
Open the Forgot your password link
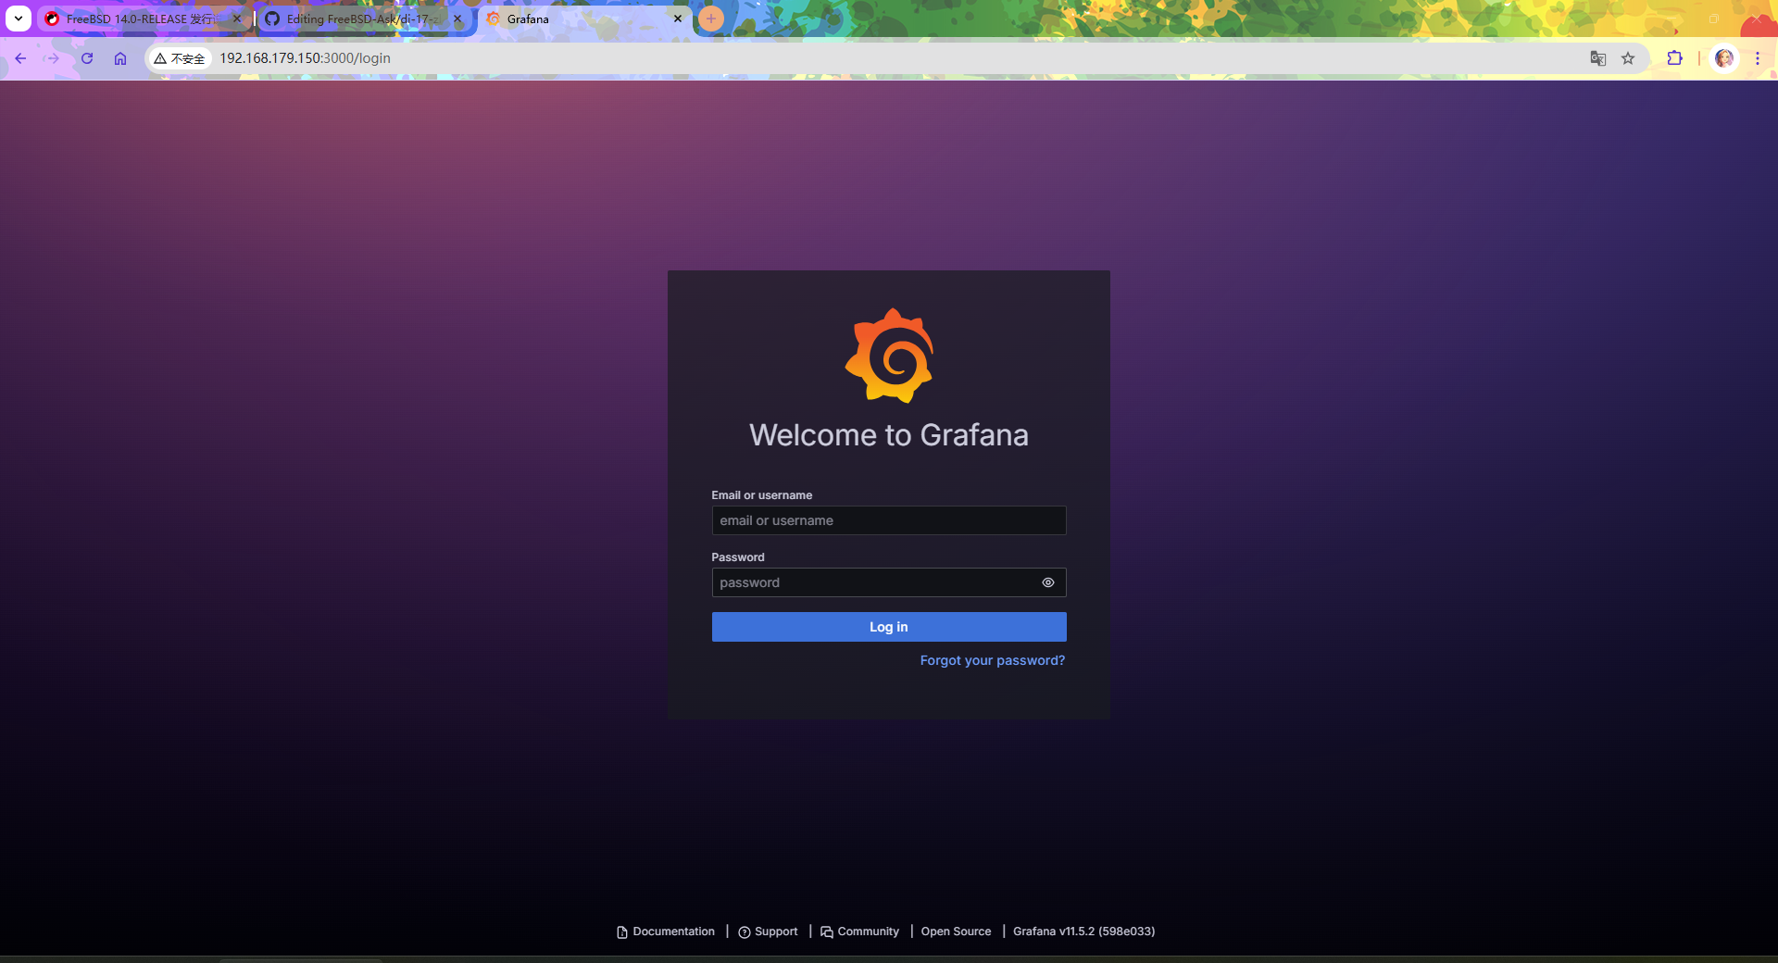point(993,660)
